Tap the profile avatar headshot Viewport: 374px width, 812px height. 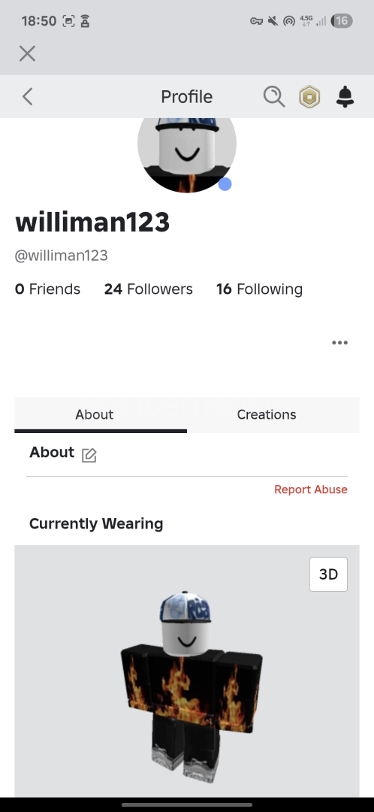point(187,154)
